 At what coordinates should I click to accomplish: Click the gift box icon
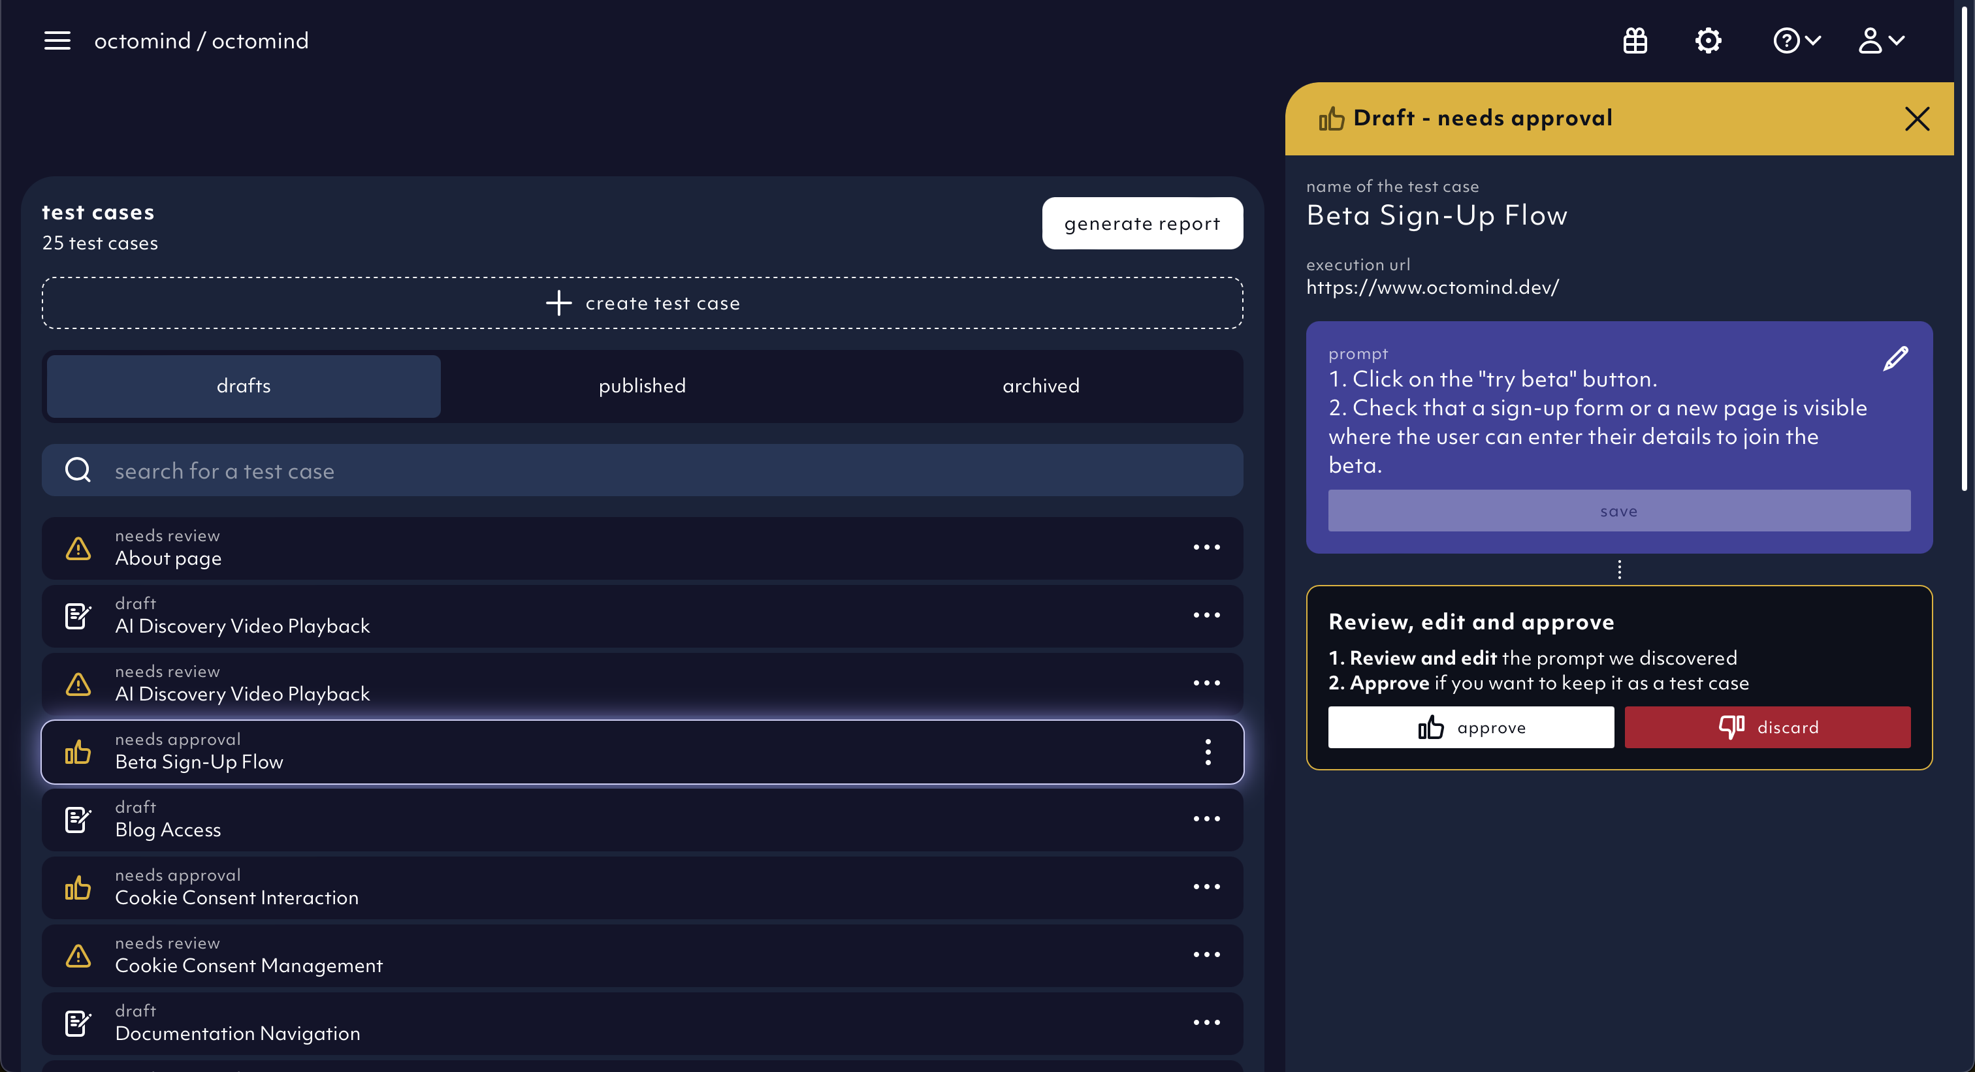pyautogui.click(x=1635, y=40)
